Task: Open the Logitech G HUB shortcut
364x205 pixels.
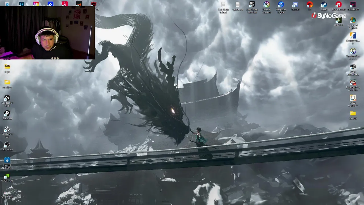Action: (7, 101)
